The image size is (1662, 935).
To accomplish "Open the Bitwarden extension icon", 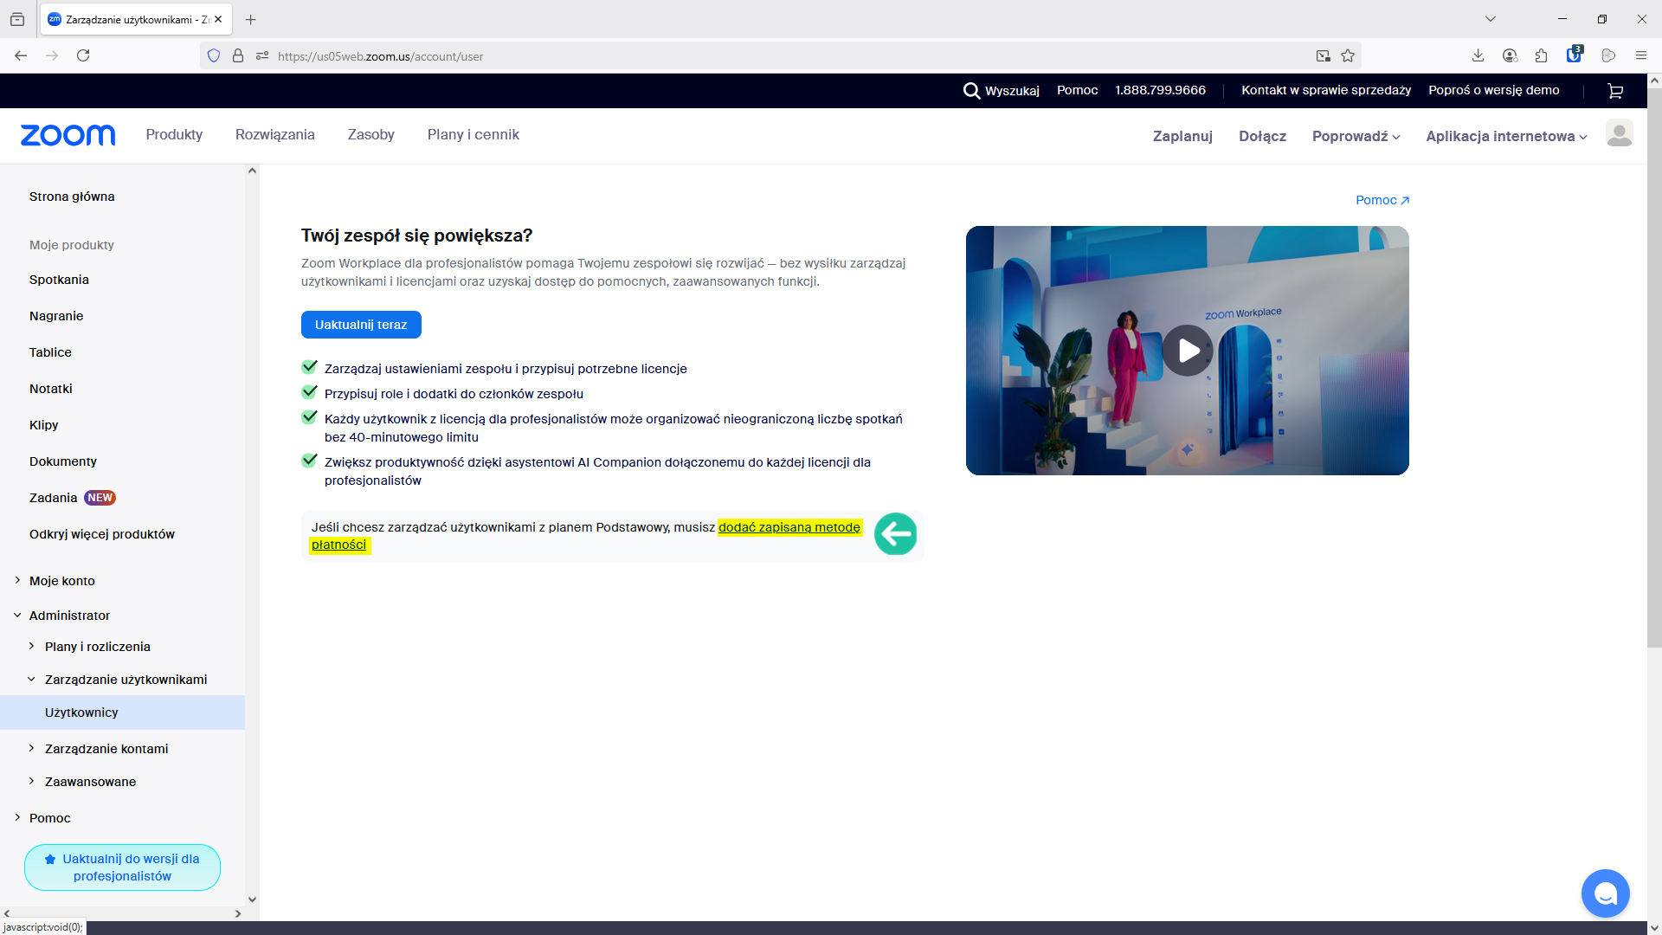I will tap(1574, 55).
